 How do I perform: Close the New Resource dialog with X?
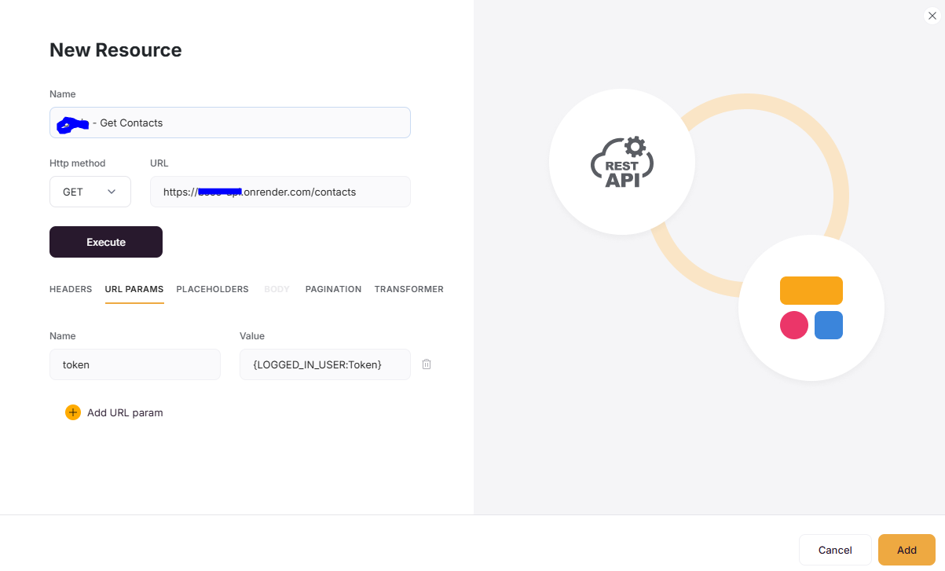(x=932, y=16)
